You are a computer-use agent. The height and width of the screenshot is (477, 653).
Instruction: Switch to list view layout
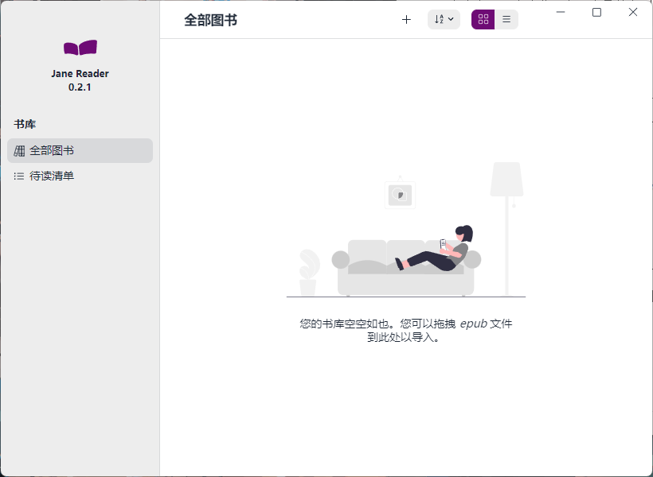(506, 20)
